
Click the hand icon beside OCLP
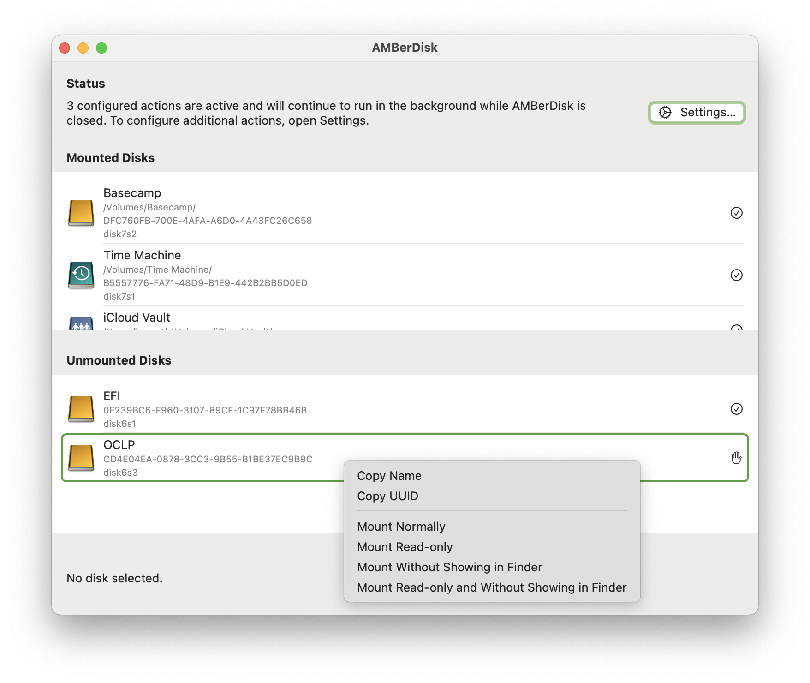[x=737, y=458]
